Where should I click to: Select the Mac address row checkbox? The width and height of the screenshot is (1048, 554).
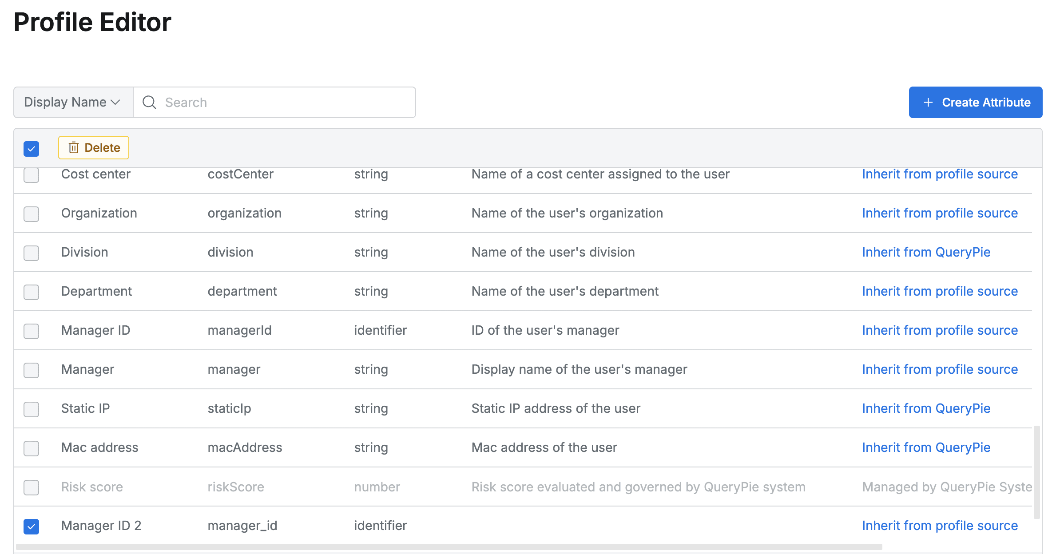(31, 448)
